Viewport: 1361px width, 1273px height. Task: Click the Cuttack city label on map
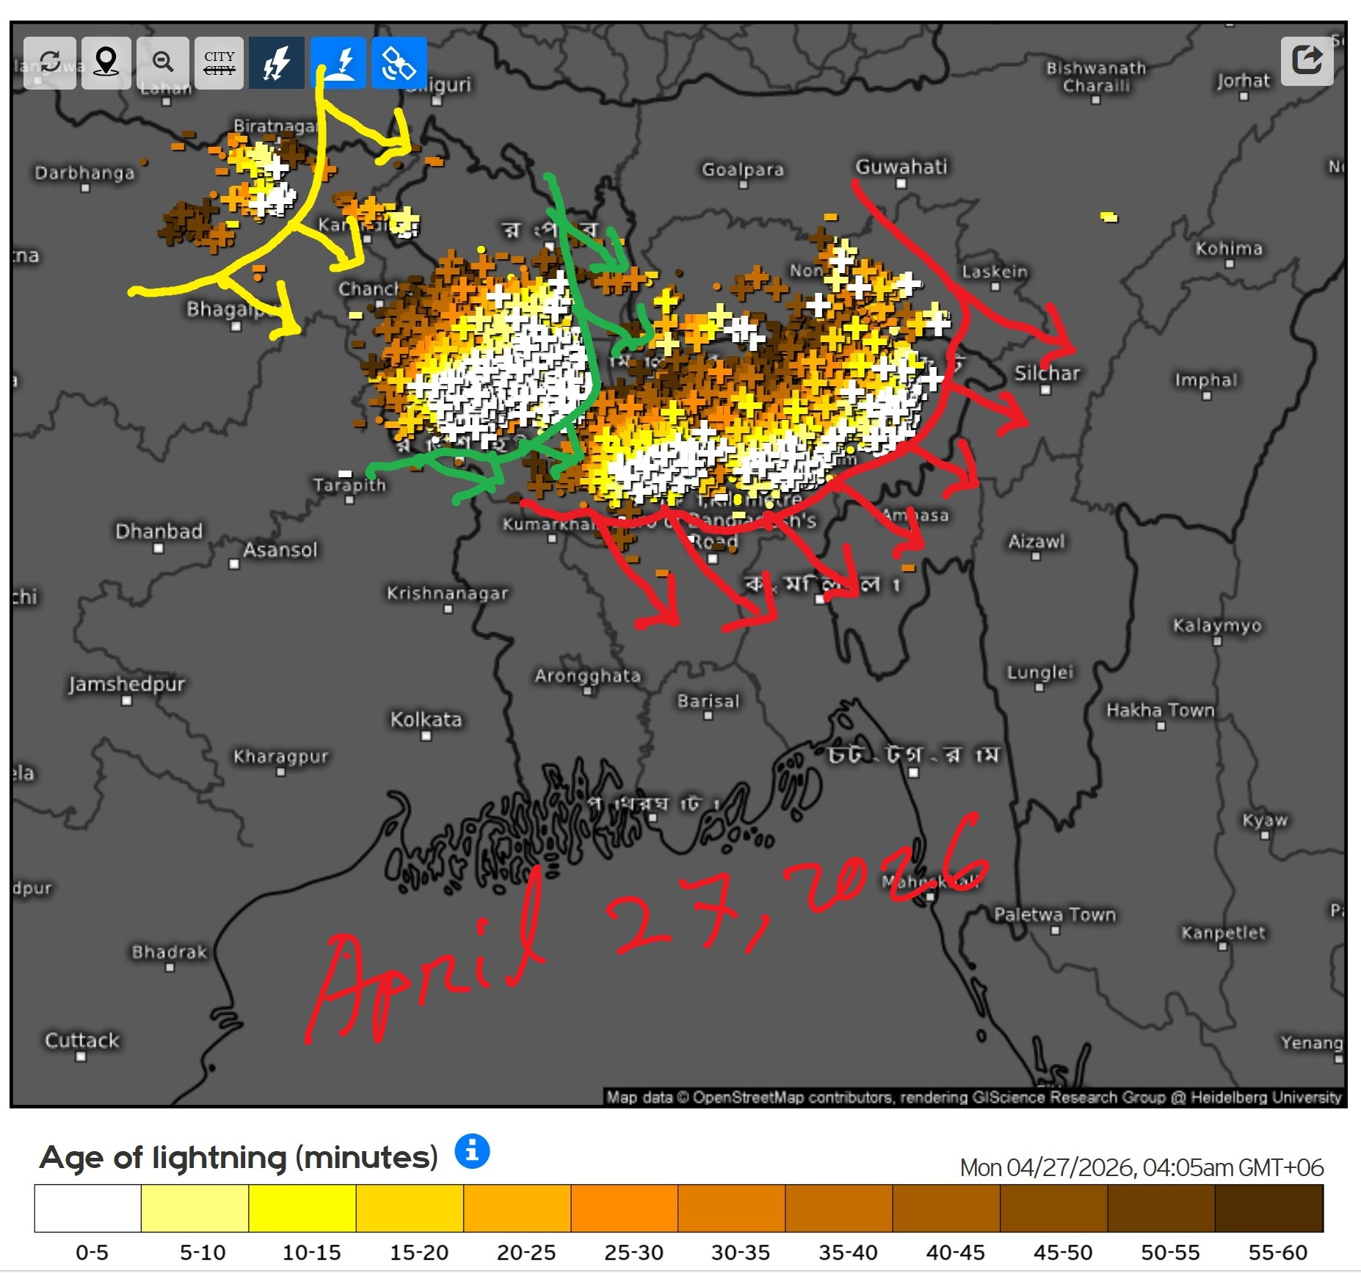pos(81,1040)
